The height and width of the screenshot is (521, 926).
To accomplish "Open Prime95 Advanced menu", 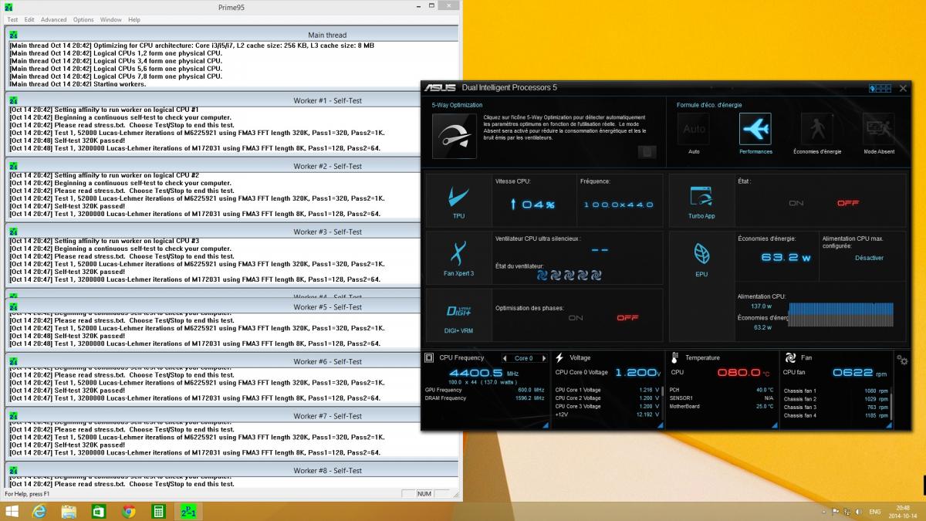I will click(54, 19).
